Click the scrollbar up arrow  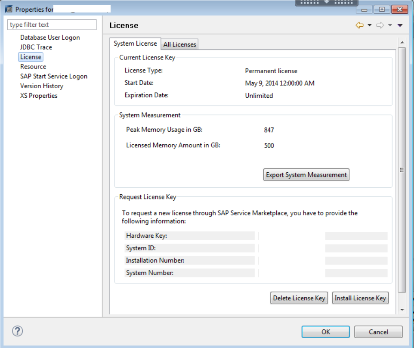click(x=402, y=43)
